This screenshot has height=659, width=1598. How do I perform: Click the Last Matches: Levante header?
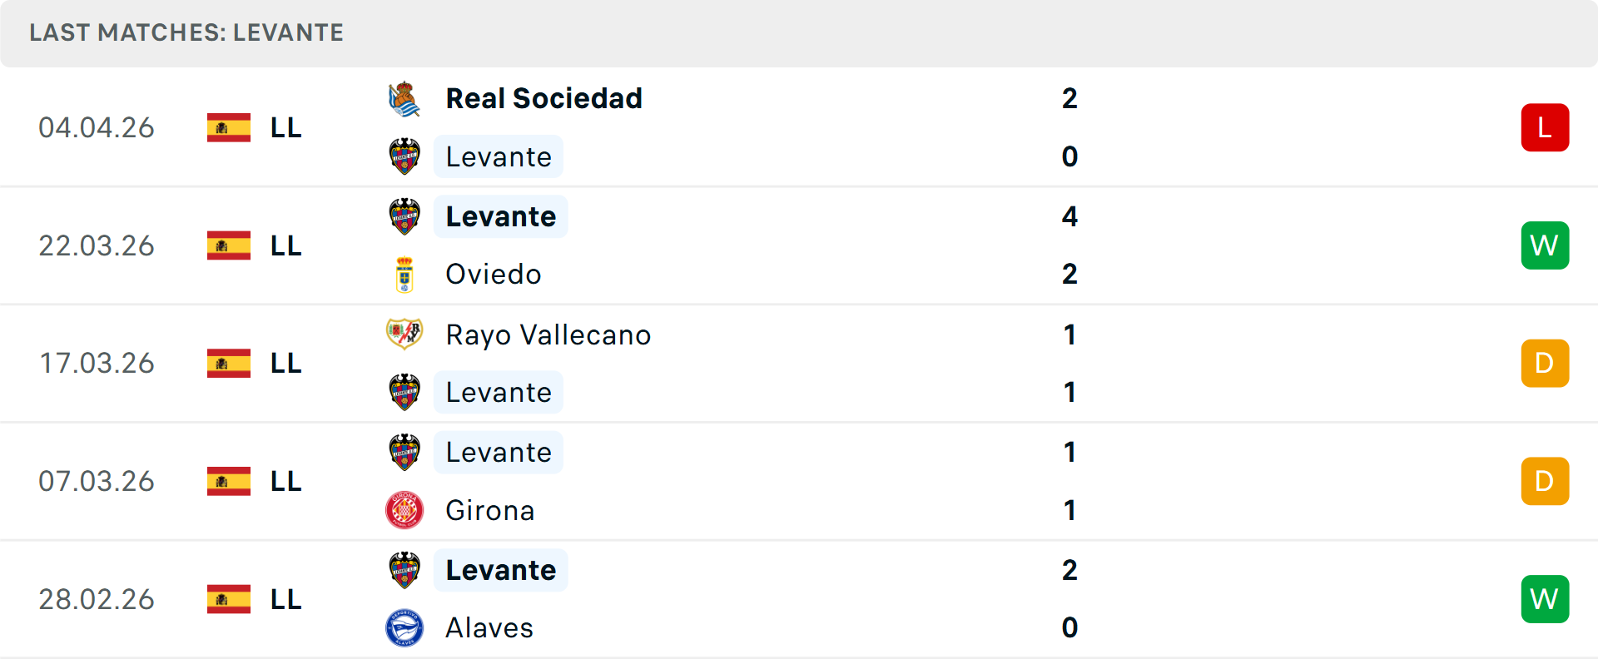click(x=186, y=32)
